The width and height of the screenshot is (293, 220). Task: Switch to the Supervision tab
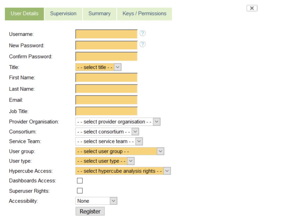click(63, 14)
